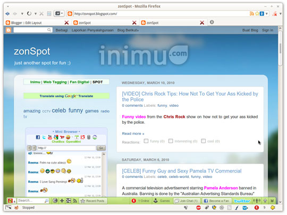This screenshot has width=287, height=215.
Task: Click the Sign in link
Action: 267,30
